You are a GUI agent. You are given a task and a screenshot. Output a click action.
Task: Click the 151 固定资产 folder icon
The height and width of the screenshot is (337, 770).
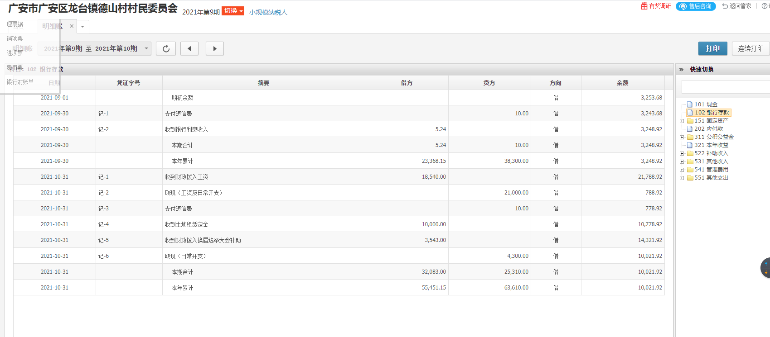[x=690, y=121]
